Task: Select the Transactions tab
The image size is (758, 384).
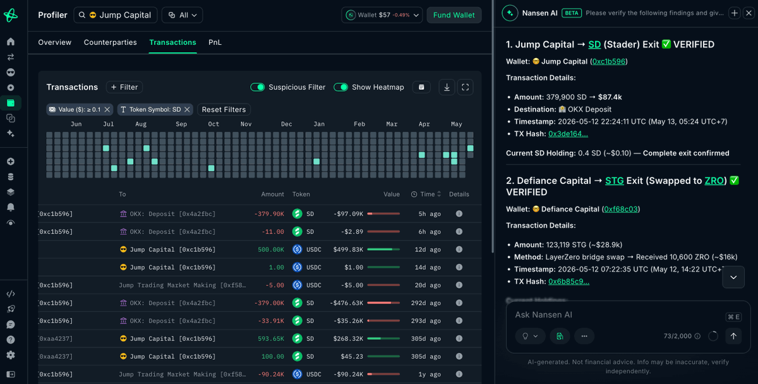Action: [172, 42]
